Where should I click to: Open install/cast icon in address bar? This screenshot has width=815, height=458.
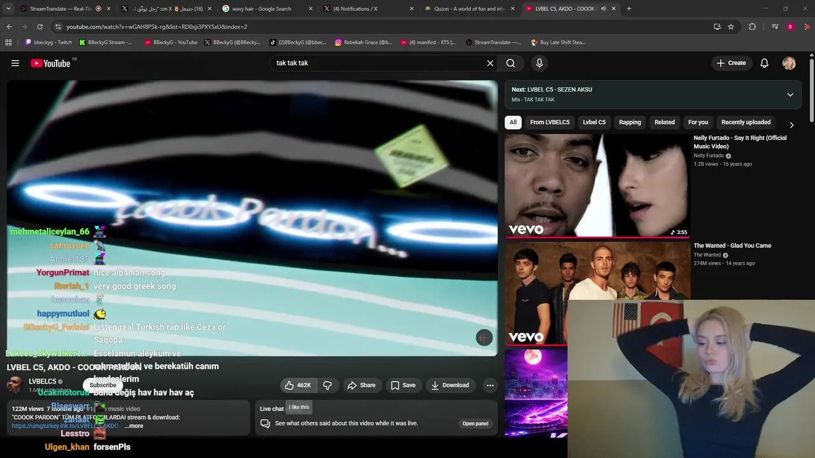point(717,27)
